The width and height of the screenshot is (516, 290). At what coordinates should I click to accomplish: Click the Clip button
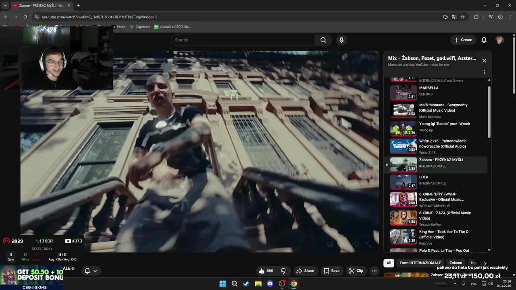click(356, 271)
